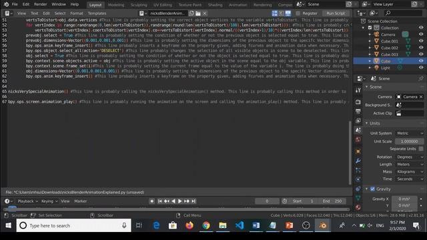The image size is (427, 240).
Task: Toggle the Gravity checkbox
Action: [x=372, y=189]
